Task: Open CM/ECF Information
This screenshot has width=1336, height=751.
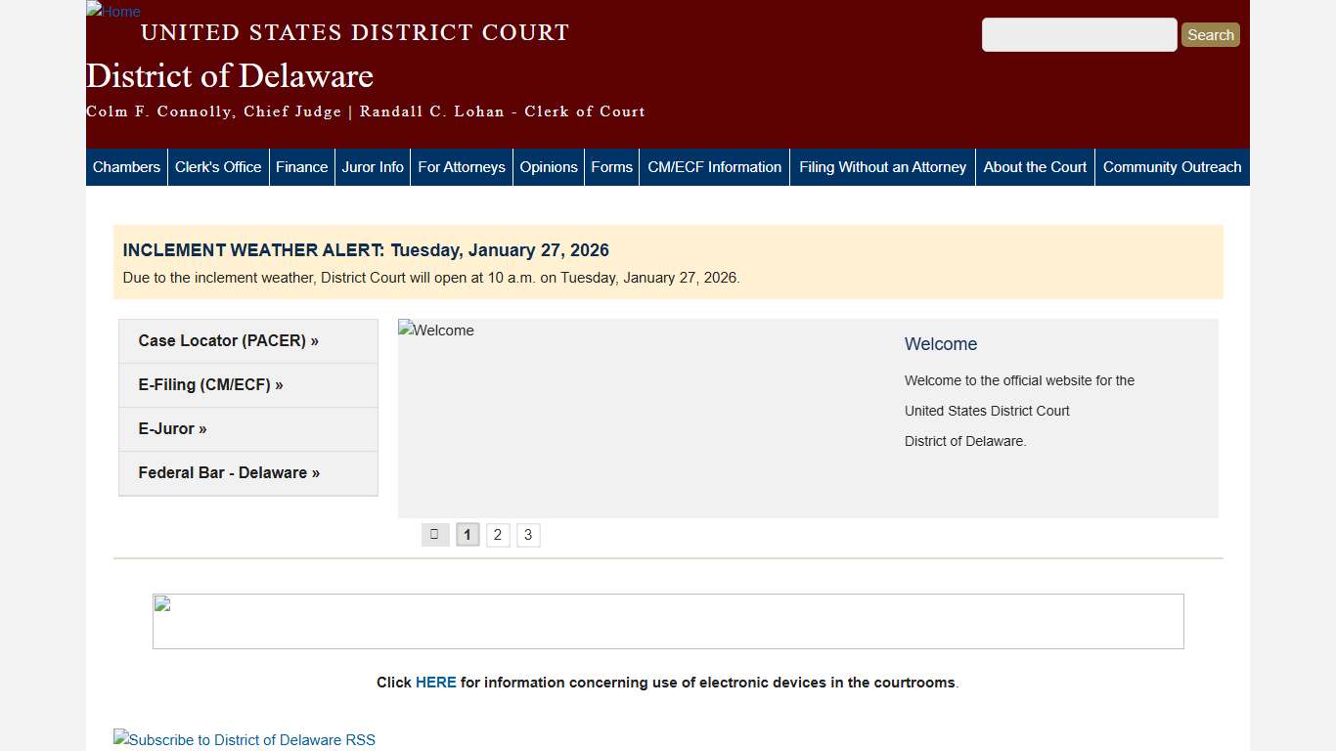Action: click(x=714, y=166)
